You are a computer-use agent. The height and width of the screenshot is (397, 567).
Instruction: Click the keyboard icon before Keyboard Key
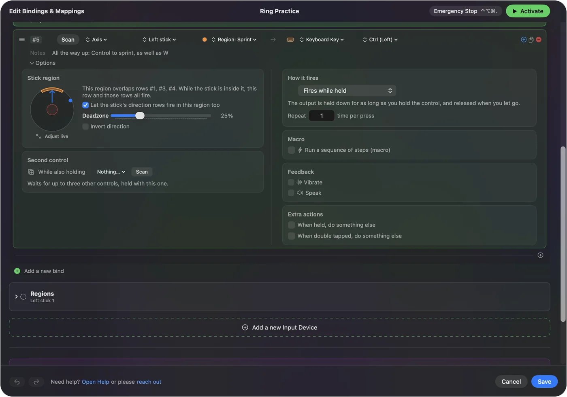click(x=290, y=40)
